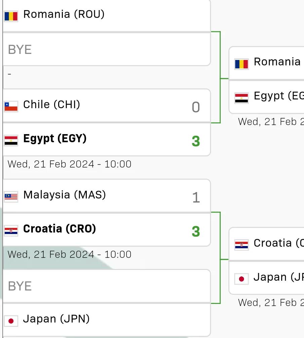The image size is (304, 338).
Task: Click the Croatia flag in second round
Action: (x=241, y=245)
